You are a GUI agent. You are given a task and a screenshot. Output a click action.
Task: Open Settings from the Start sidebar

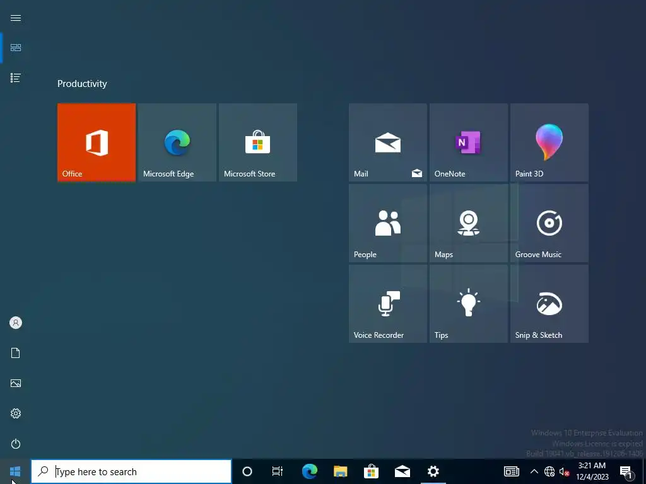click(16, 413)
